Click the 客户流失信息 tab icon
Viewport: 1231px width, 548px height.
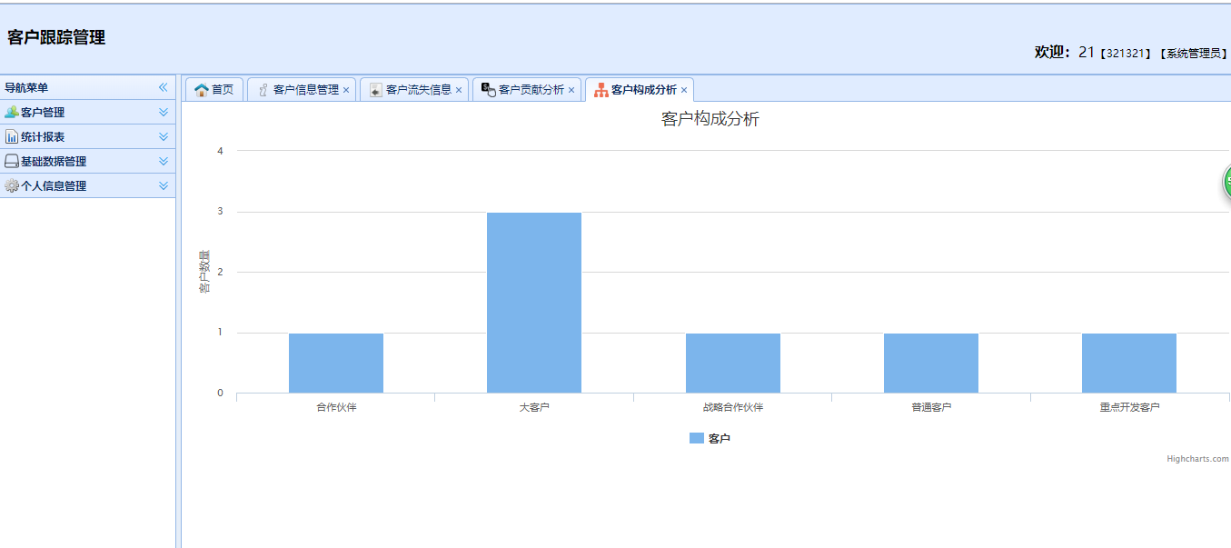click(x=376, y=90)
